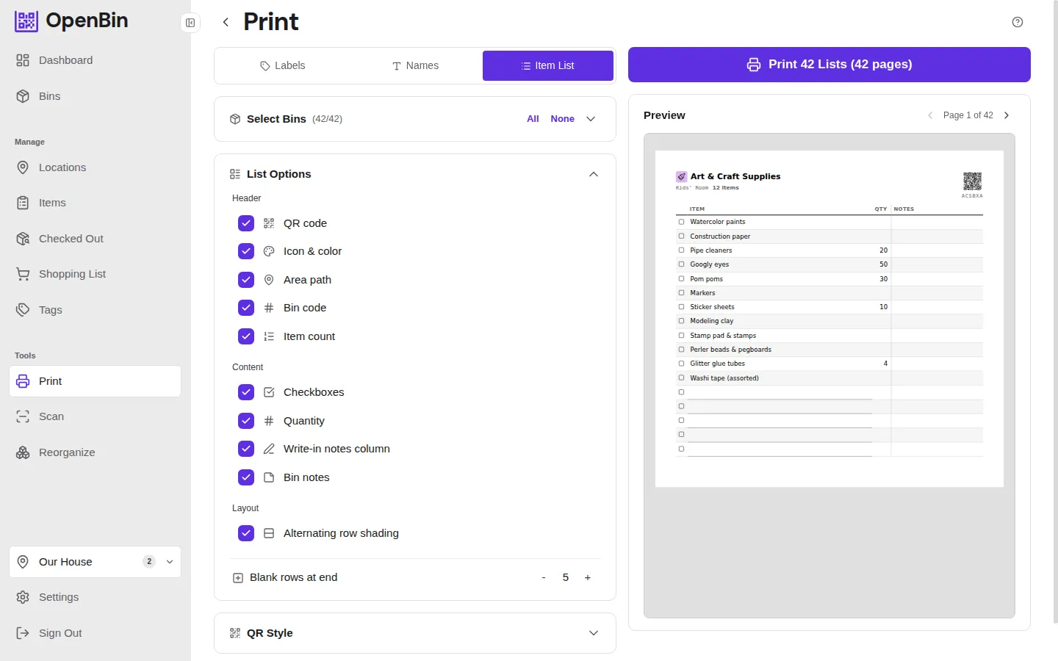Viewport: 1058px width, 661px height.
Task: Open Settings in the sidebar
Action: [96, 597]
